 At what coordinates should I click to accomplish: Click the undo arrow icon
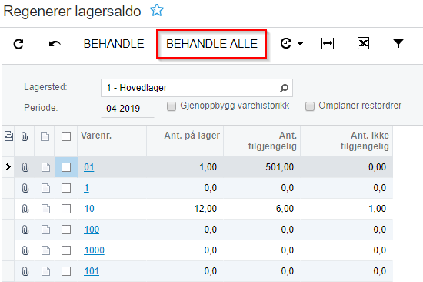click(55, 44)
